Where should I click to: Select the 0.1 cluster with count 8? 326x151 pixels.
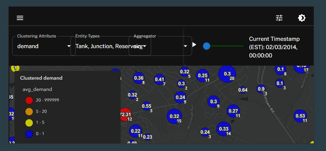click(x=280, y=69)
